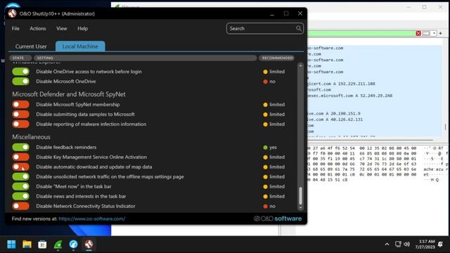Open filter history dropdown in Wireshark window
This screenshot has height=253, width=450.
[x=434, y=33]
